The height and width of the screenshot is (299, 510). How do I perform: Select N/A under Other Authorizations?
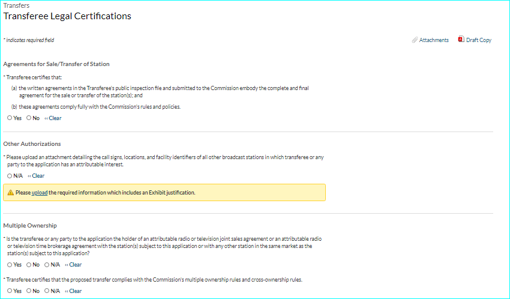10,176
